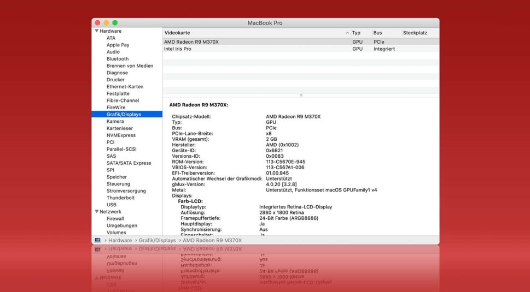Click the gMux-Version value 4.0.20 [3.2.8]
The height and width of the screenshot is (292, 530).
[x=281, y=184]
